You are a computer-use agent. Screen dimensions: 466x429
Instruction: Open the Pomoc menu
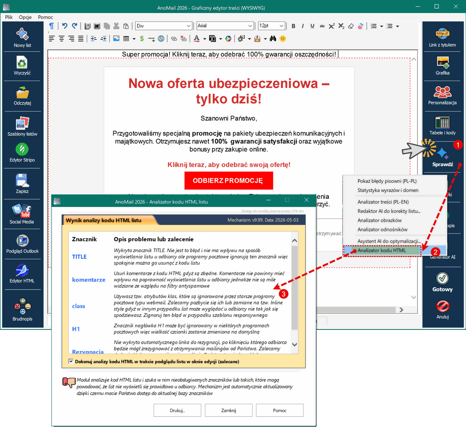(x=45, y=17)
